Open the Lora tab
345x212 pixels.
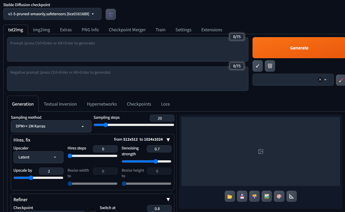click(165, 104)
